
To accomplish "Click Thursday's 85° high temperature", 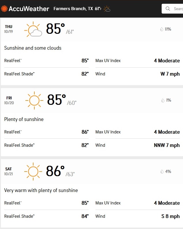I will (x=55, y=29).
